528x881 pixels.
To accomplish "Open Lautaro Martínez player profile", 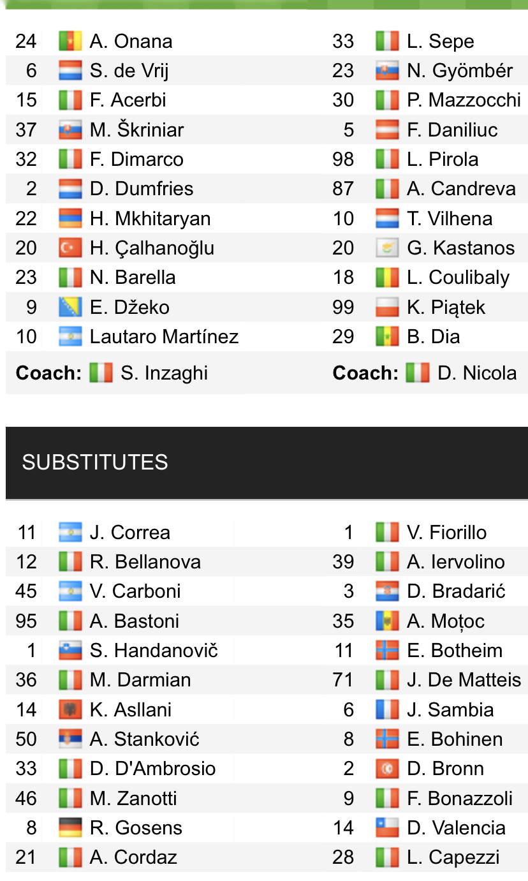I will [164, 337].
